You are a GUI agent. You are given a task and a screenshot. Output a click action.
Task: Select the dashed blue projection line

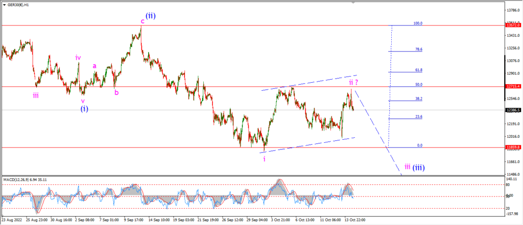(x=377, y=132)
